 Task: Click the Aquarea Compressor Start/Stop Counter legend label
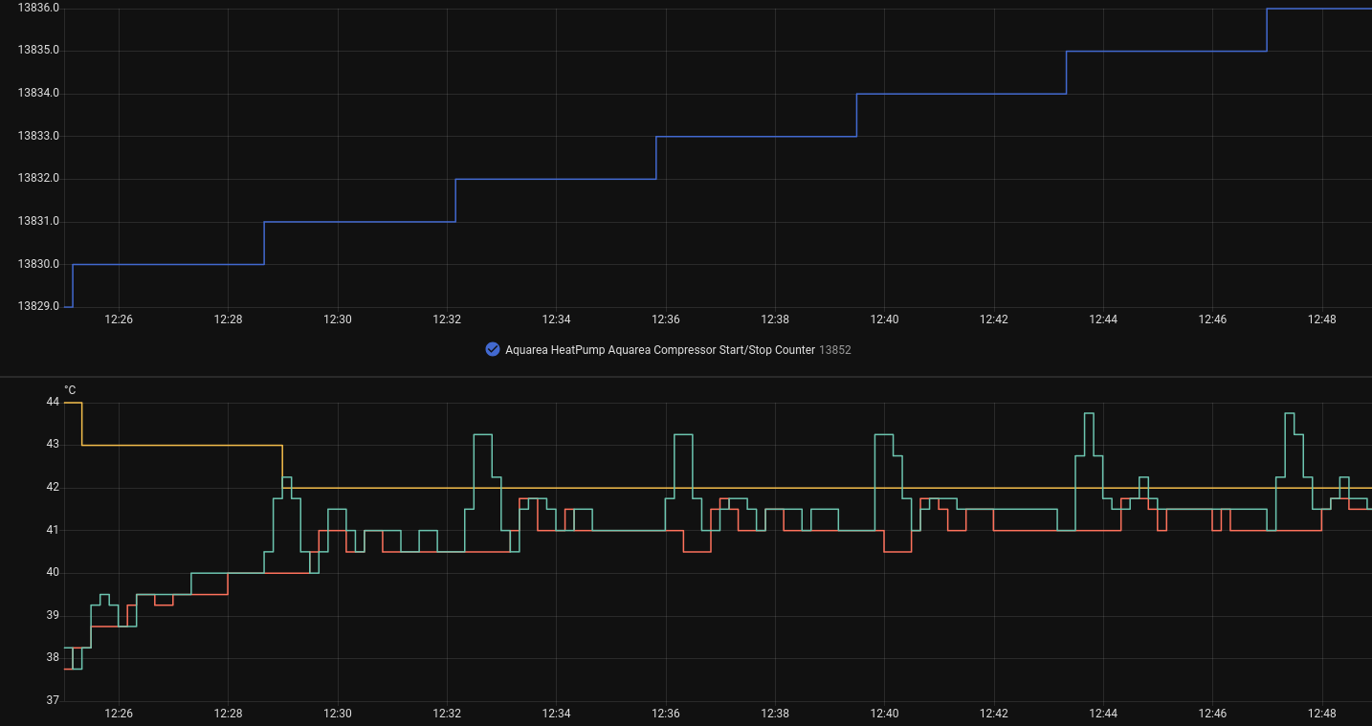click(660, 350)
